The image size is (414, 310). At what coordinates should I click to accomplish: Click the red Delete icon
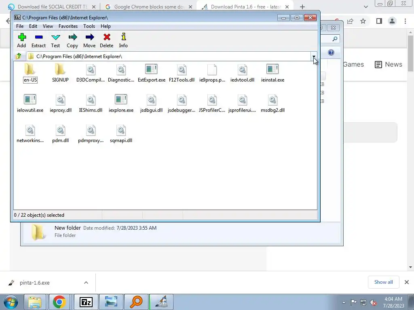click(x=107, y=40)
